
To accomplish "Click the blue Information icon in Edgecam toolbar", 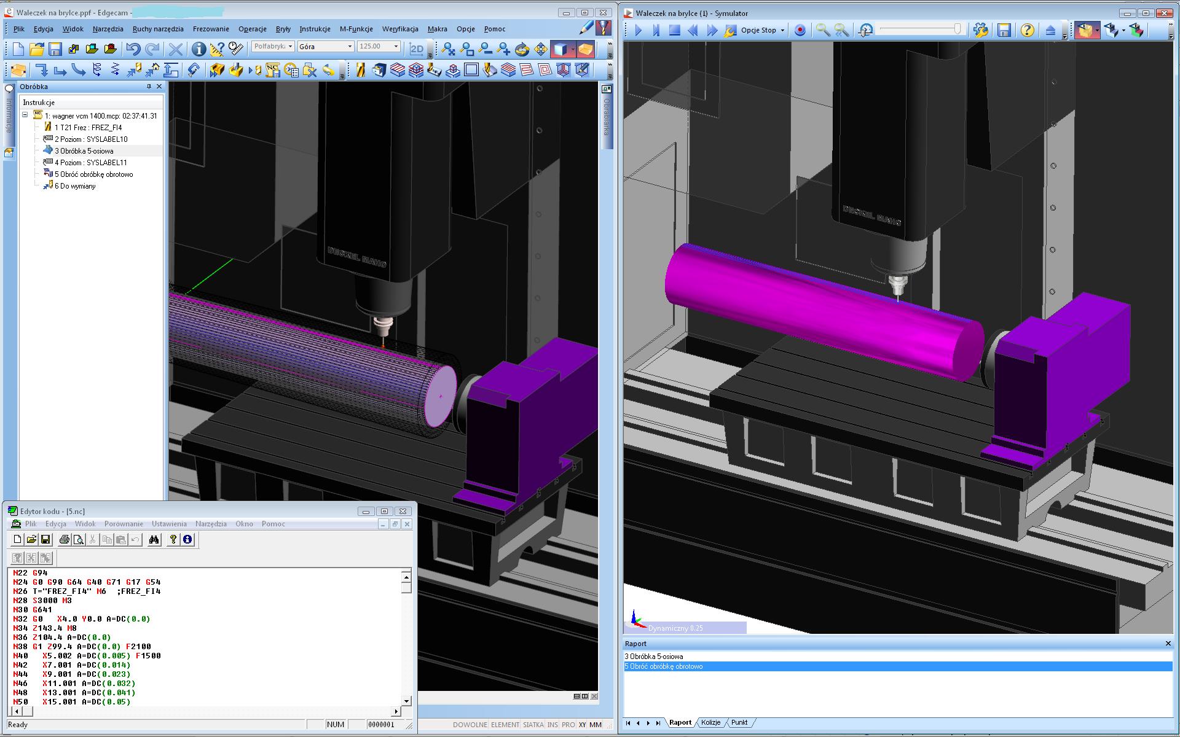I will pos(198,49).
